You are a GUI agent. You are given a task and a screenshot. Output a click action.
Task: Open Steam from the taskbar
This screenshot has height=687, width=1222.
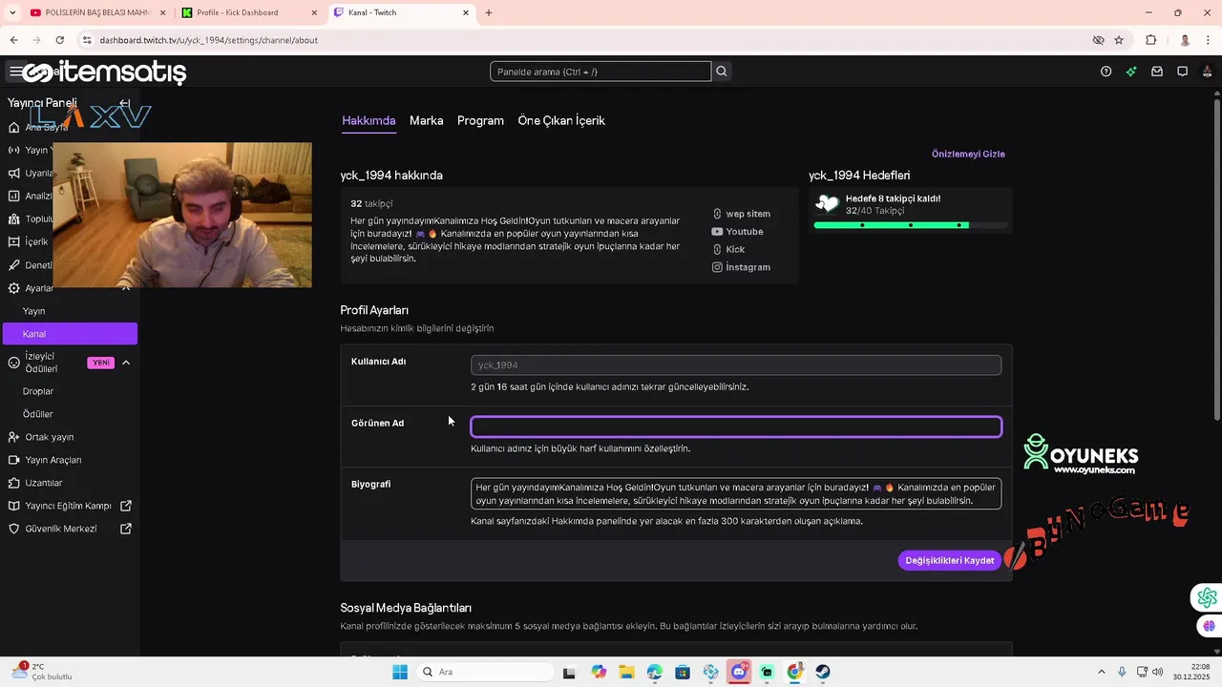coord(823,672)
